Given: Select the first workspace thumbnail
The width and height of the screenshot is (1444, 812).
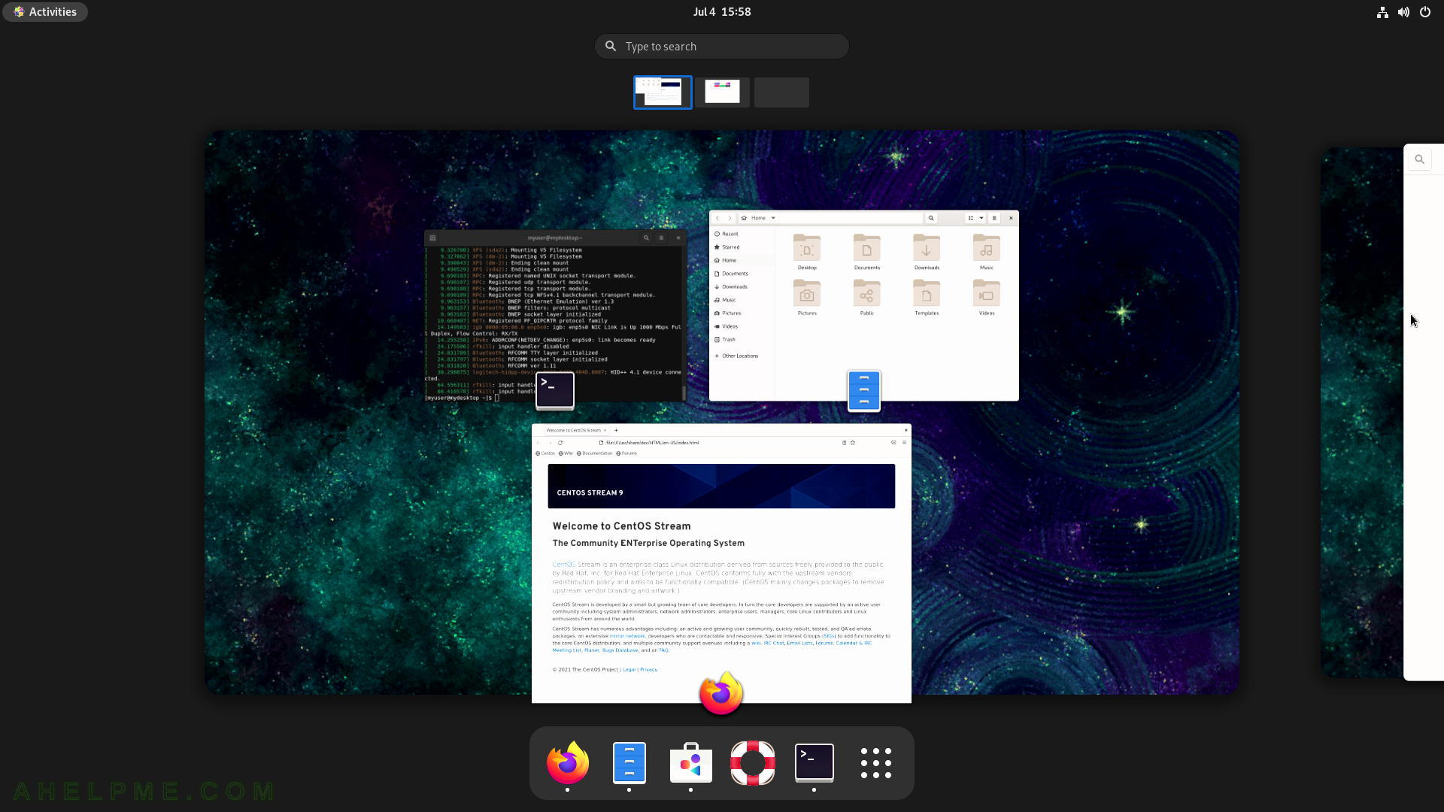Looking at the screenshot, I should click(663, 92).
